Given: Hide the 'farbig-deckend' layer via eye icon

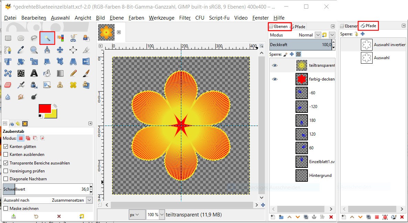Looking at the screenshot, I should [x=275, y=79].
